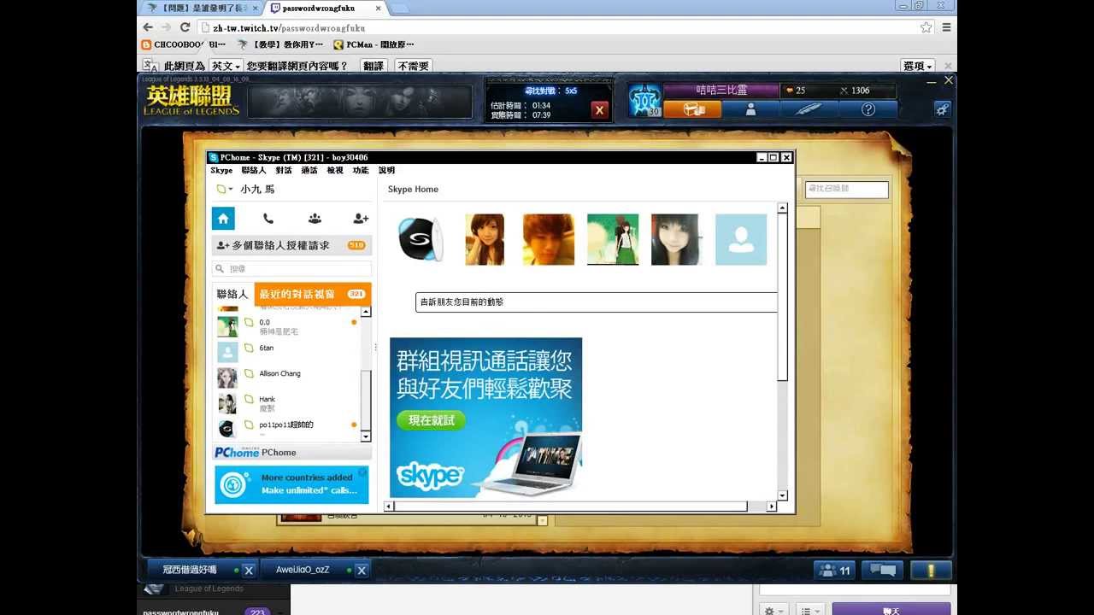Open the PCMan bookmark
The width and height of the screenshot is (1094, 615).
(x=373, y=44)
